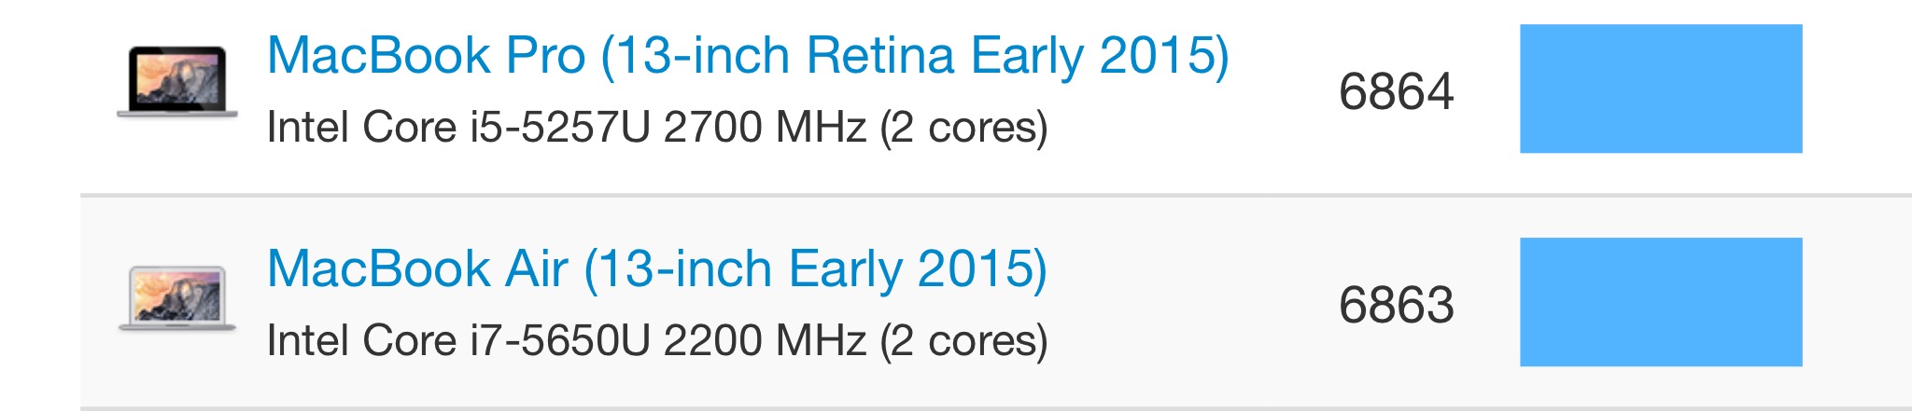Click the MacBook Pro laptop icon
1912x412 pixels.
pyautogui.click(x=177, y=82)
